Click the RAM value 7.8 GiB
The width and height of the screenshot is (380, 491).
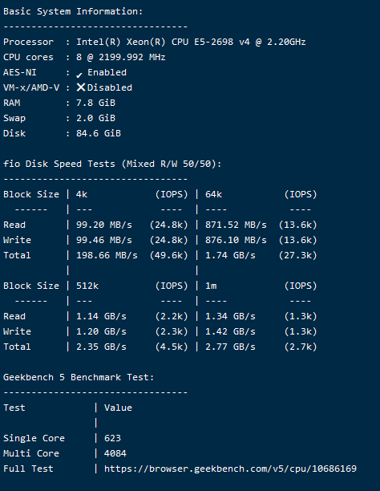(95, 103)
